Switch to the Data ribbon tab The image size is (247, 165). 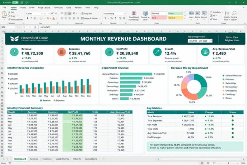tap(68, 7)
